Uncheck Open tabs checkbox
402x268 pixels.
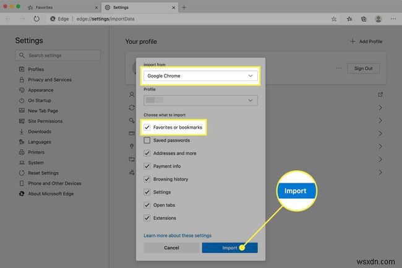coord(147,205)
